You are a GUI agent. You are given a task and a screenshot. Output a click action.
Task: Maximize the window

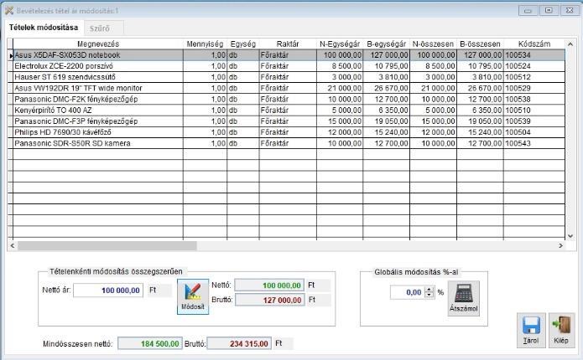549,10
